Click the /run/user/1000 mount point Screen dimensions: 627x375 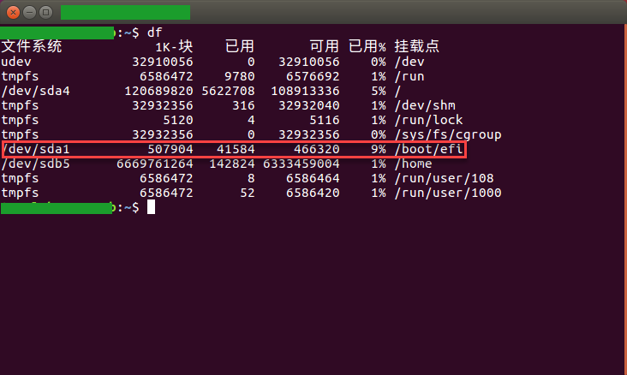[x=448, y=193]
